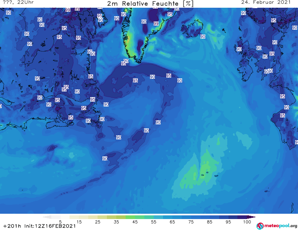The width and height of the screenshot is (298, 230).
Task: Click the legend tick label '45'
Action: click(x=135, y=222)
